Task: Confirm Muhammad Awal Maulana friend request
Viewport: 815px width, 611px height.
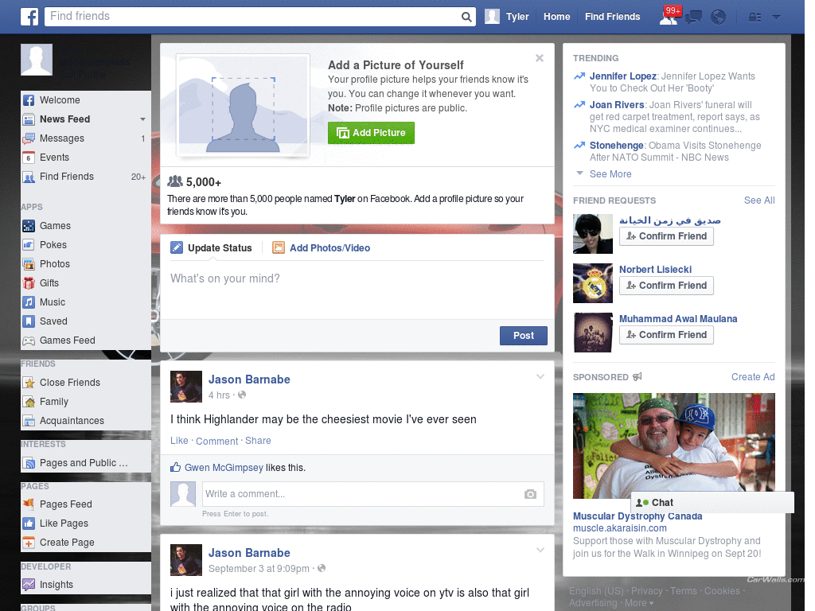Action: coord(666,335)
